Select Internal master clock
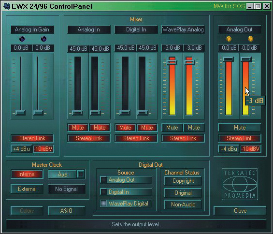The image size is (273, 234). coord(27,174)
